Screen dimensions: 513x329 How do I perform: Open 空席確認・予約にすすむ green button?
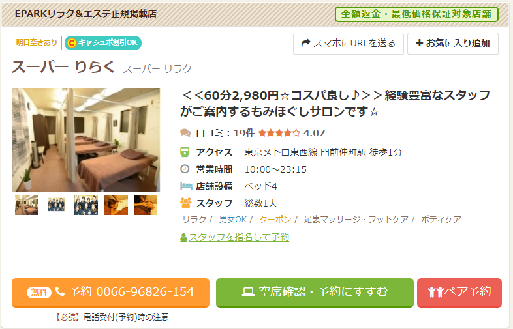pyautogui.click(x=315, y=293)
